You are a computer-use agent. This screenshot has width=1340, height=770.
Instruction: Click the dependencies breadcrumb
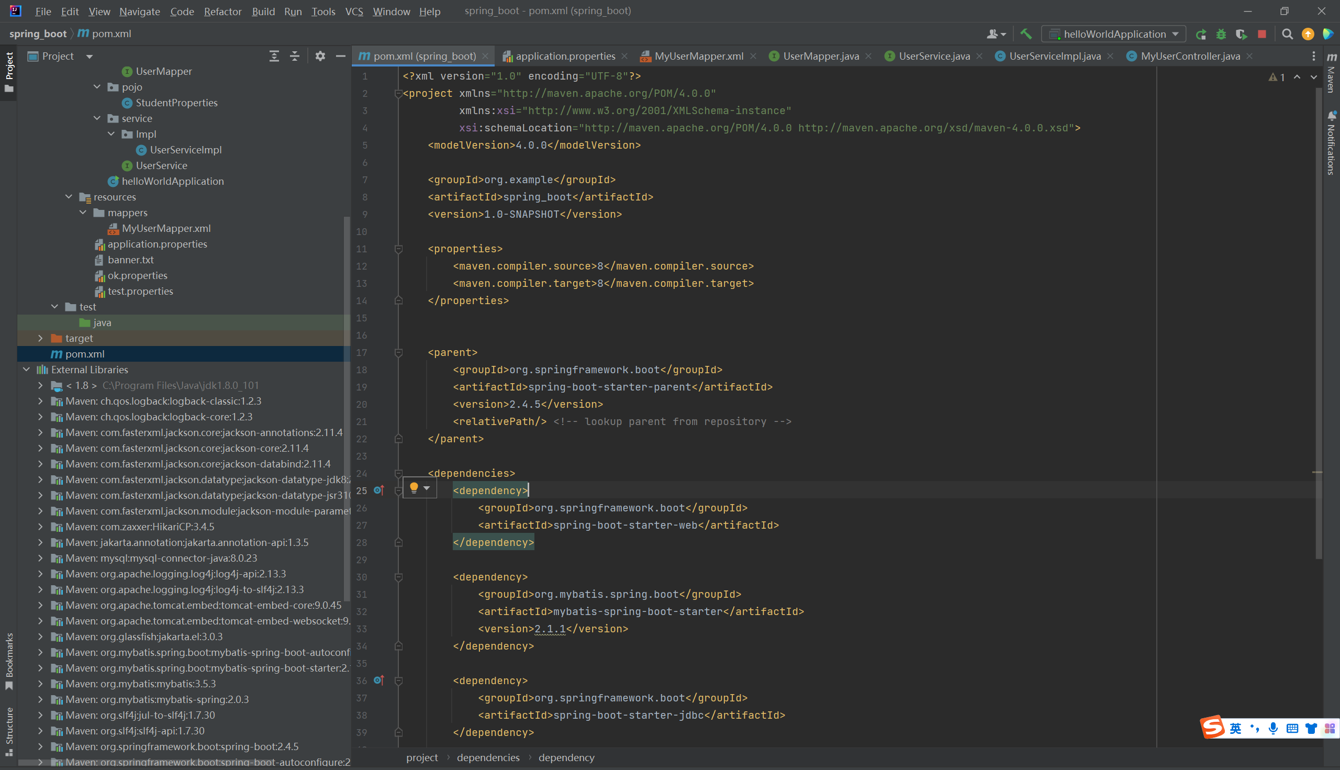tap(487, 757)
